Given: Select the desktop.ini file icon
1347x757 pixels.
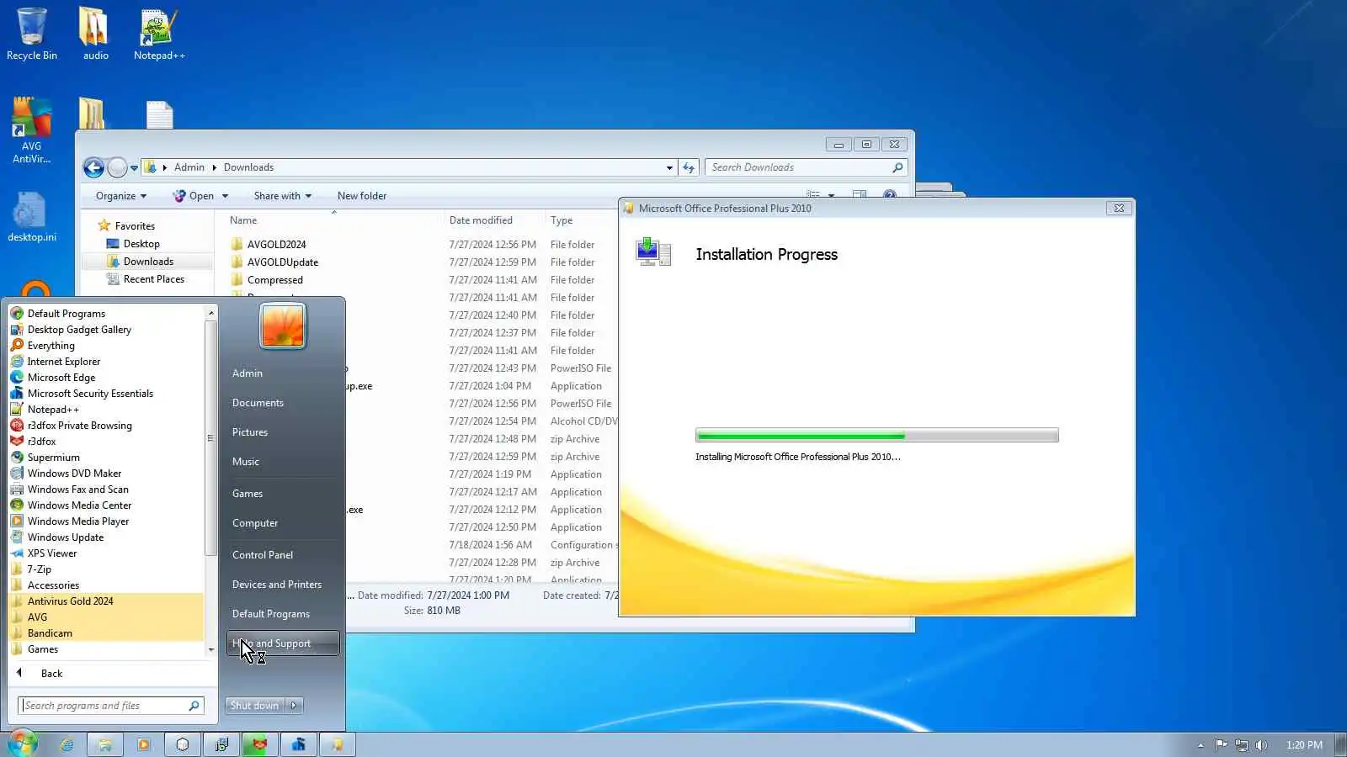Looking at the screenshot, I should pos(31,217).
